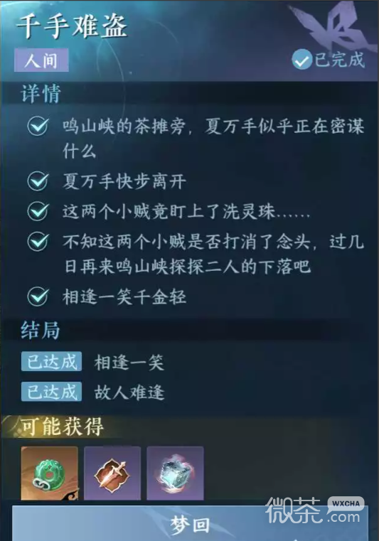Expand the 结局 section header
This screenshot has width=379, height=541.
(41, 330)
